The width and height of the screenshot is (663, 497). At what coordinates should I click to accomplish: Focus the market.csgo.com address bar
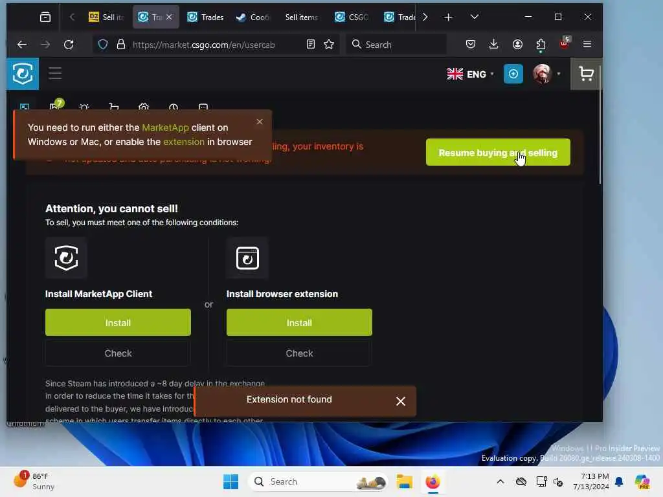pyautogui.click(x=204, y=45)
